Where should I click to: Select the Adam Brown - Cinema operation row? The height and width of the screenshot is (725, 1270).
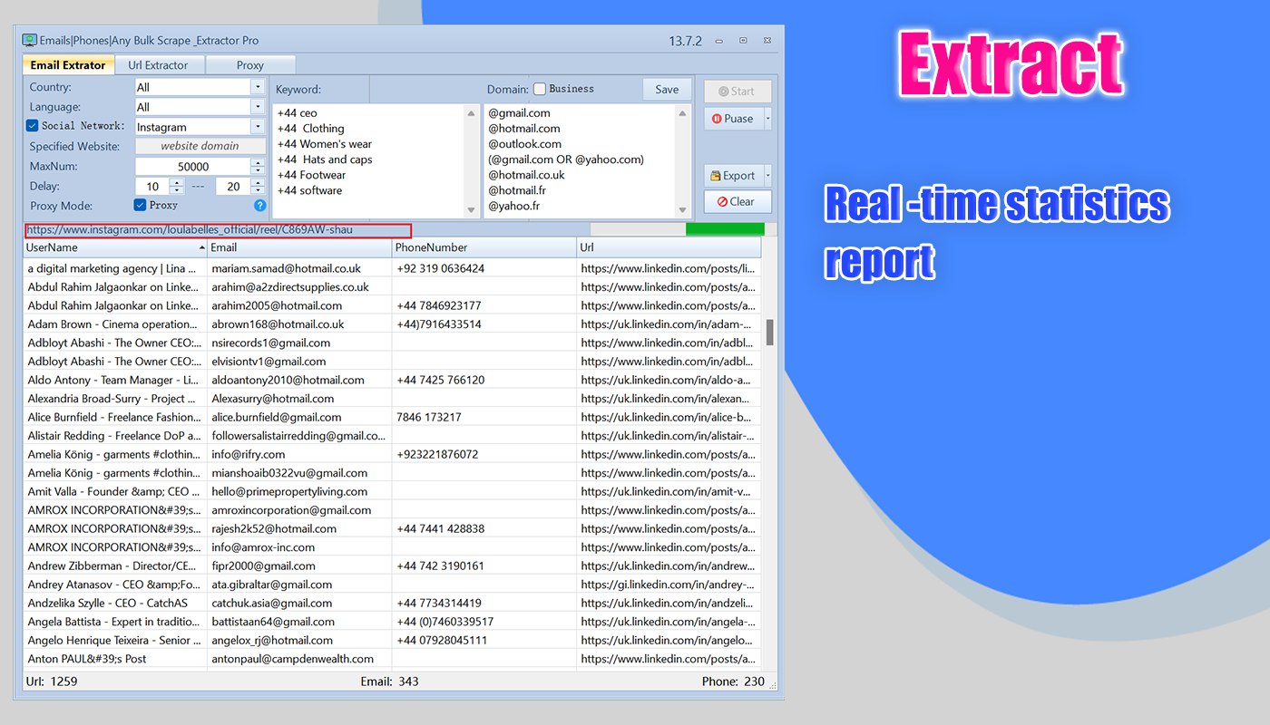[x=392, y=324]
